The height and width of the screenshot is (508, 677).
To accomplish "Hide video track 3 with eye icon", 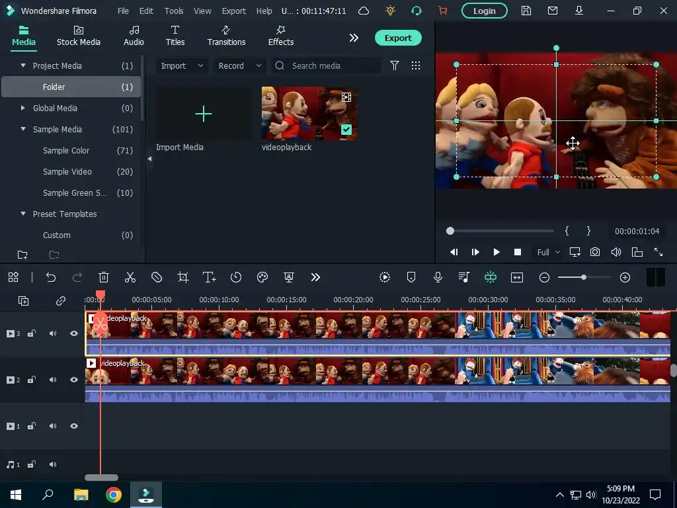I will pos(74,333).
